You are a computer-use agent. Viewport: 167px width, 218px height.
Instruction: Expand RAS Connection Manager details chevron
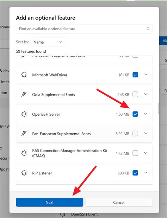click(146, 153)
